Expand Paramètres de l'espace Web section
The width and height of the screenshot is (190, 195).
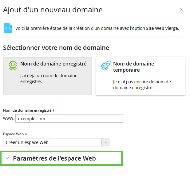61,158
